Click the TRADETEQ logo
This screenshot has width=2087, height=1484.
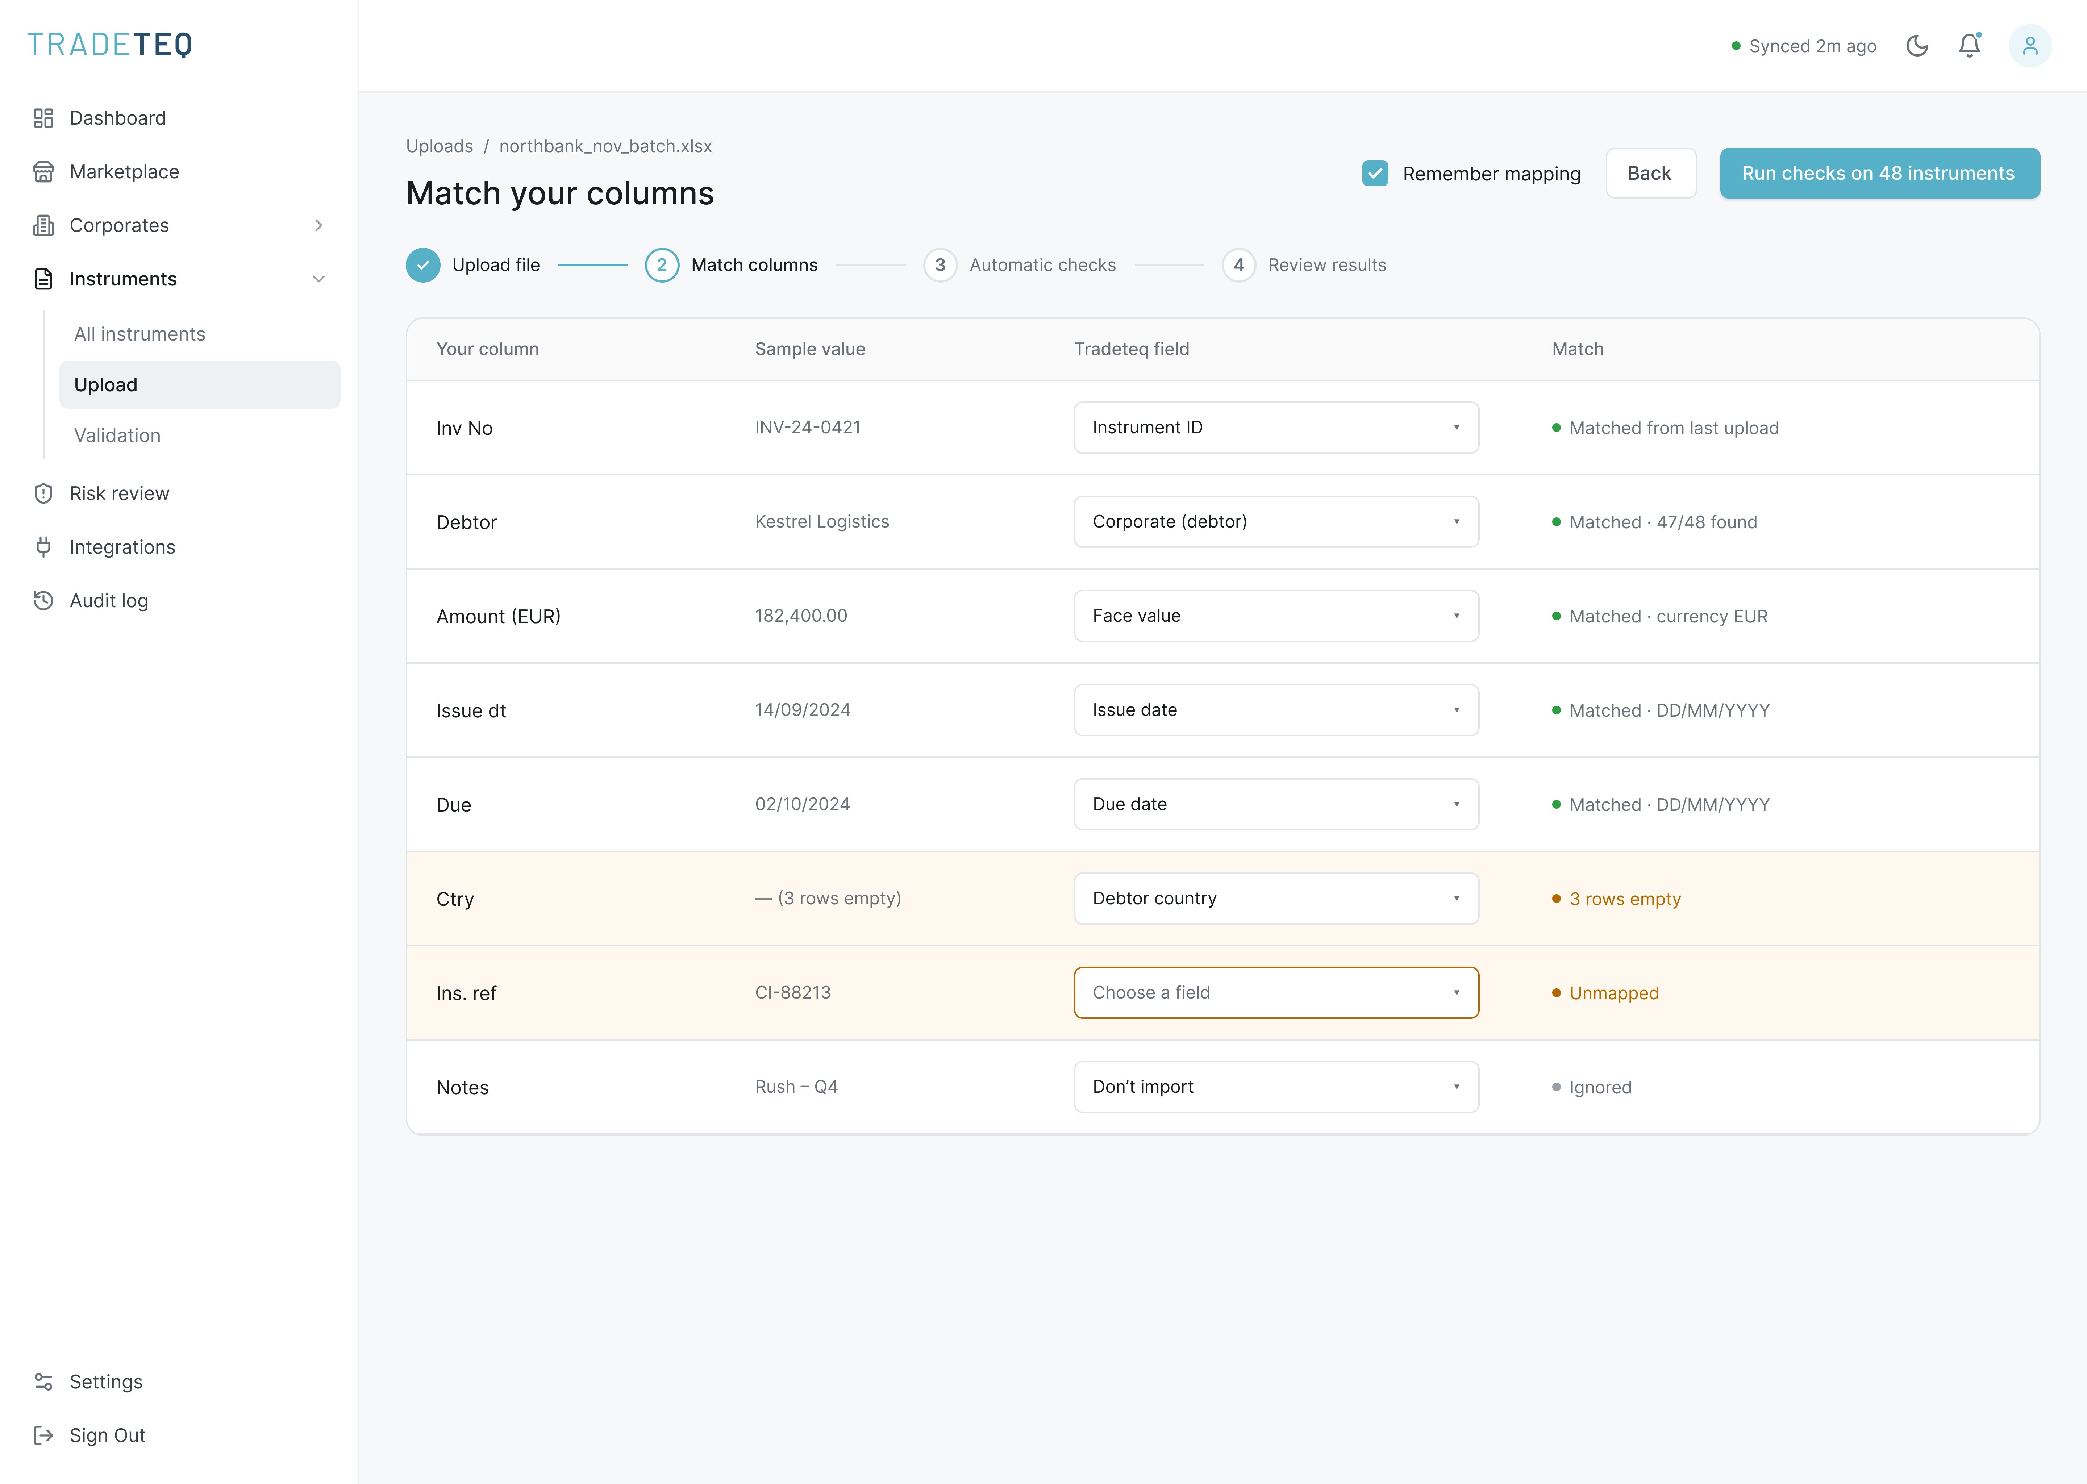(110, 45)
